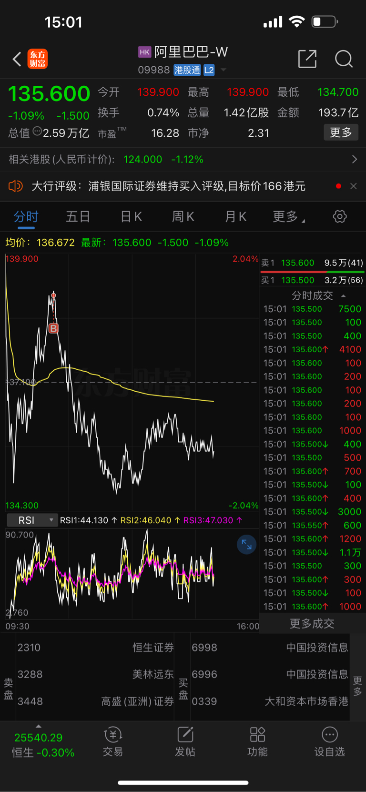The height and width of the screenshot is (792, 366).
Task: Open the 东方财富 home logo
Action: click(38, 59)
